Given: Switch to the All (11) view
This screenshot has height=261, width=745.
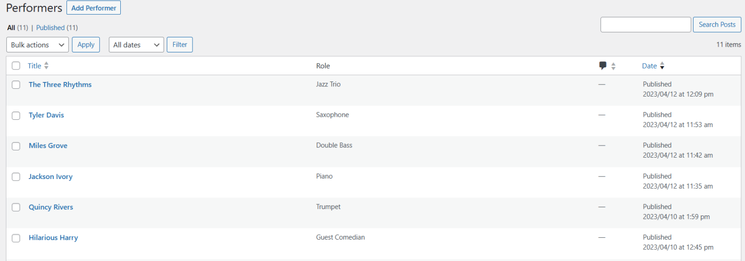Looking at the screenshot, I should (17, 28).
